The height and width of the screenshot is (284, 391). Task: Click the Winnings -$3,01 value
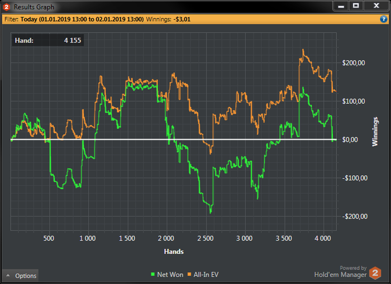click(x=182, y=19)
